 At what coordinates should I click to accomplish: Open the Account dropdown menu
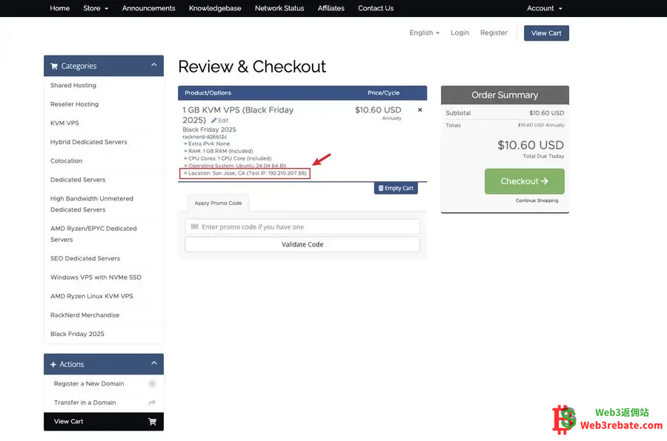[544, 8]
